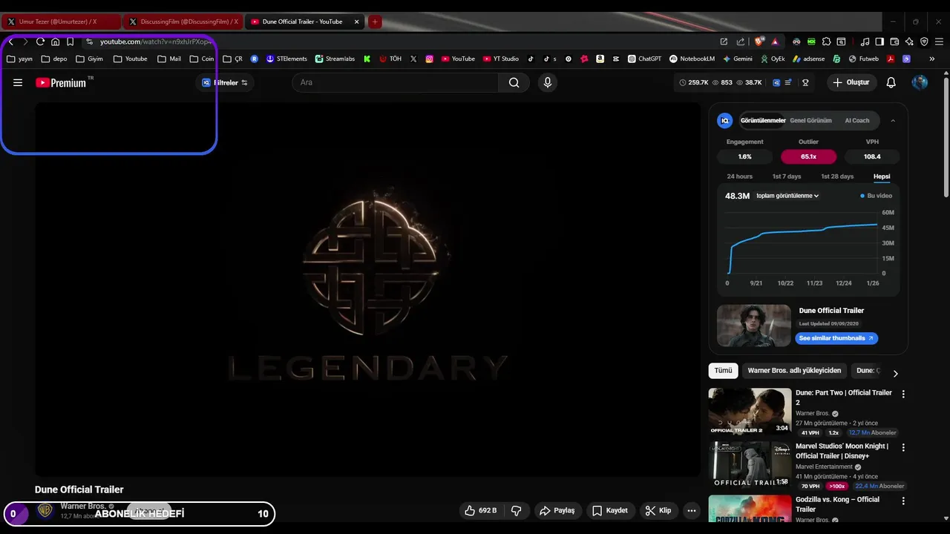
Task: Toggle browser sidebar panel icon
Action: coord(879,42)
